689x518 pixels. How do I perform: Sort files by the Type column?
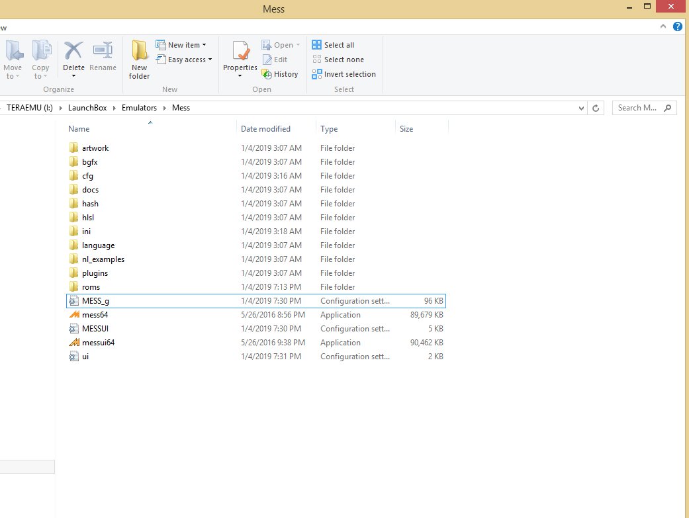329,129
